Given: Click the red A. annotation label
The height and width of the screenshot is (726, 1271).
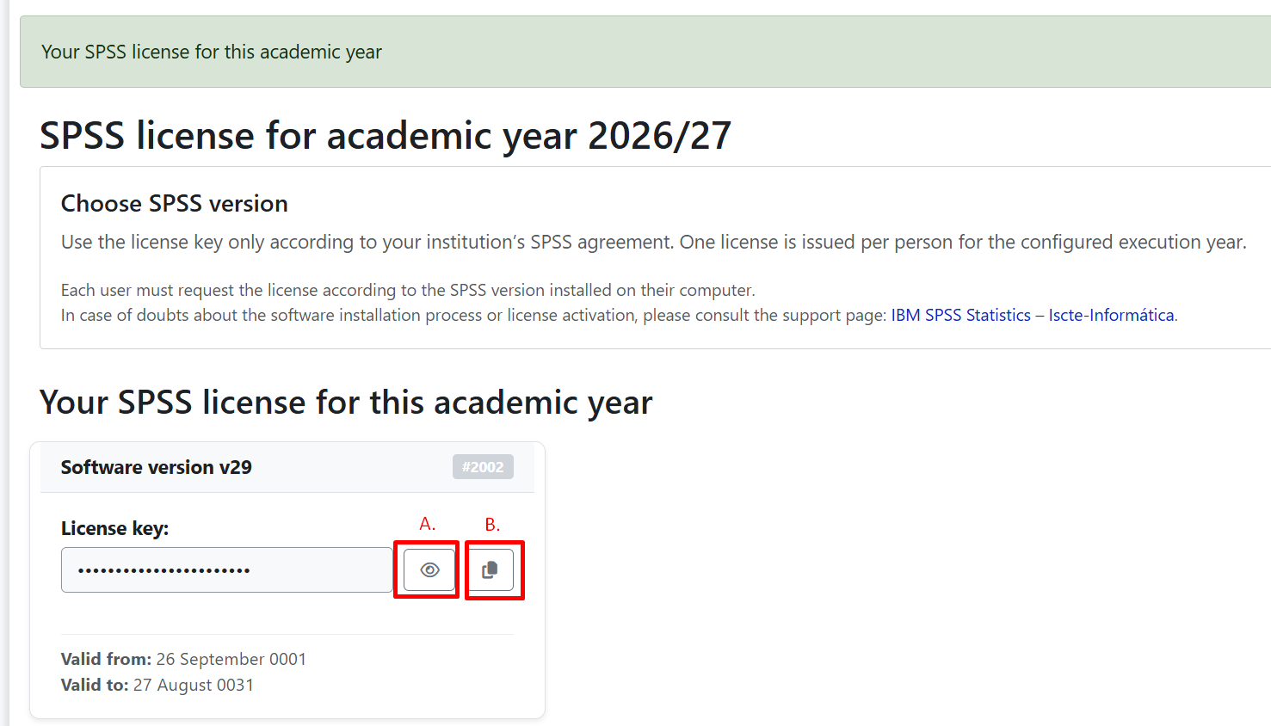Looking at the screenshot, I should 427,524.
